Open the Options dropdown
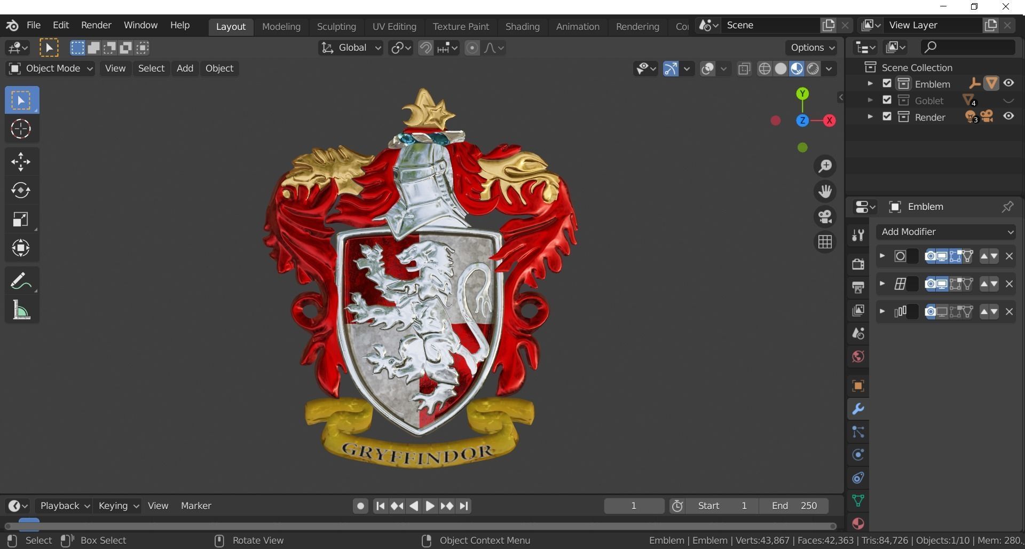 click(x=811, y=48)
